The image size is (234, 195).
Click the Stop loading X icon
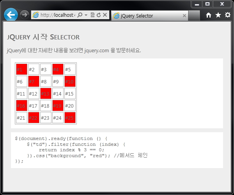[105, 15]
